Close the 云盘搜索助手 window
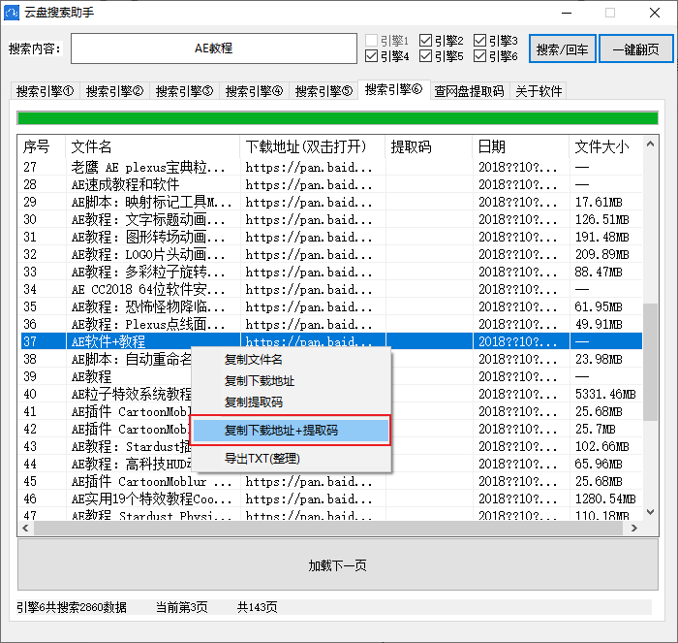Viewport: 678px width, 643px height. (x=655, y=13)
